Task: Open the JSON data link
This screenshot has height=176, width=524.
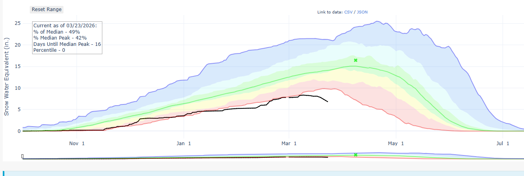Action: [x=362, y=12]
